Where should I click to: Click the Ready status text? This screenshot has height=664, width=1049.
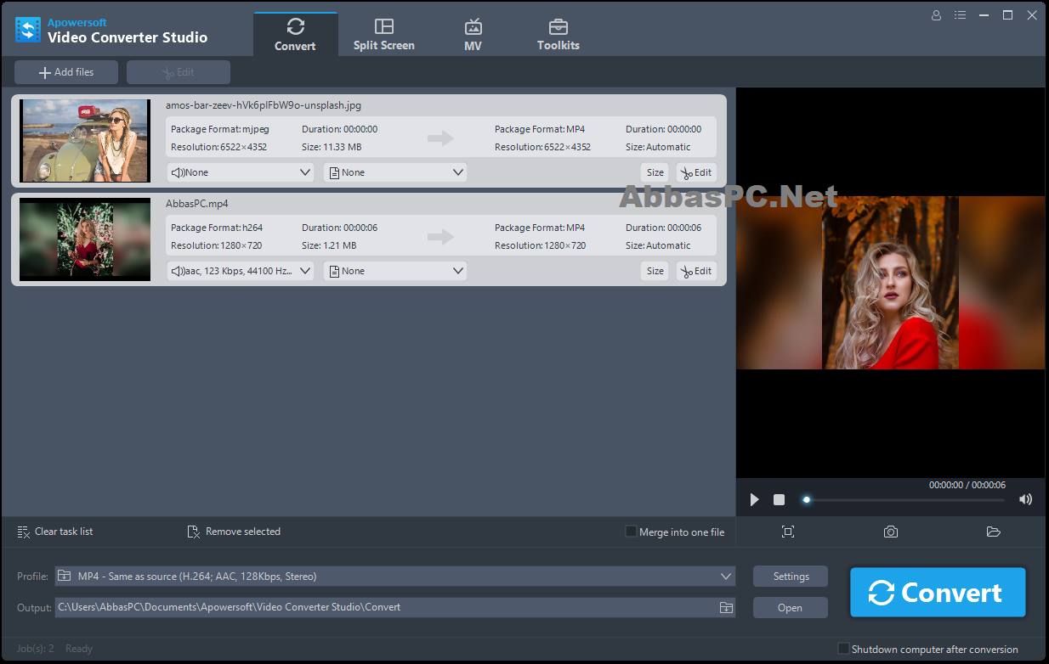pyautogui.click(x=79, y=649)
